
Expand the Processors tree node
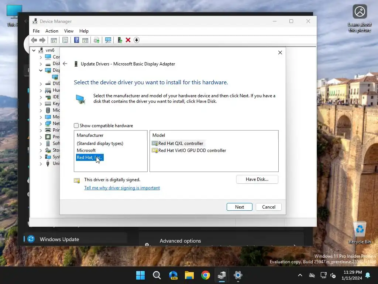(x=41, y=137)
